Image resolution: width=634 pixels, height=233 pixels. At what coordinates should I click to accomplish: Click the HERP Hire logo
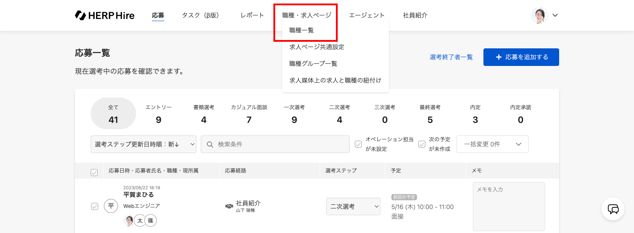point(105,15)
